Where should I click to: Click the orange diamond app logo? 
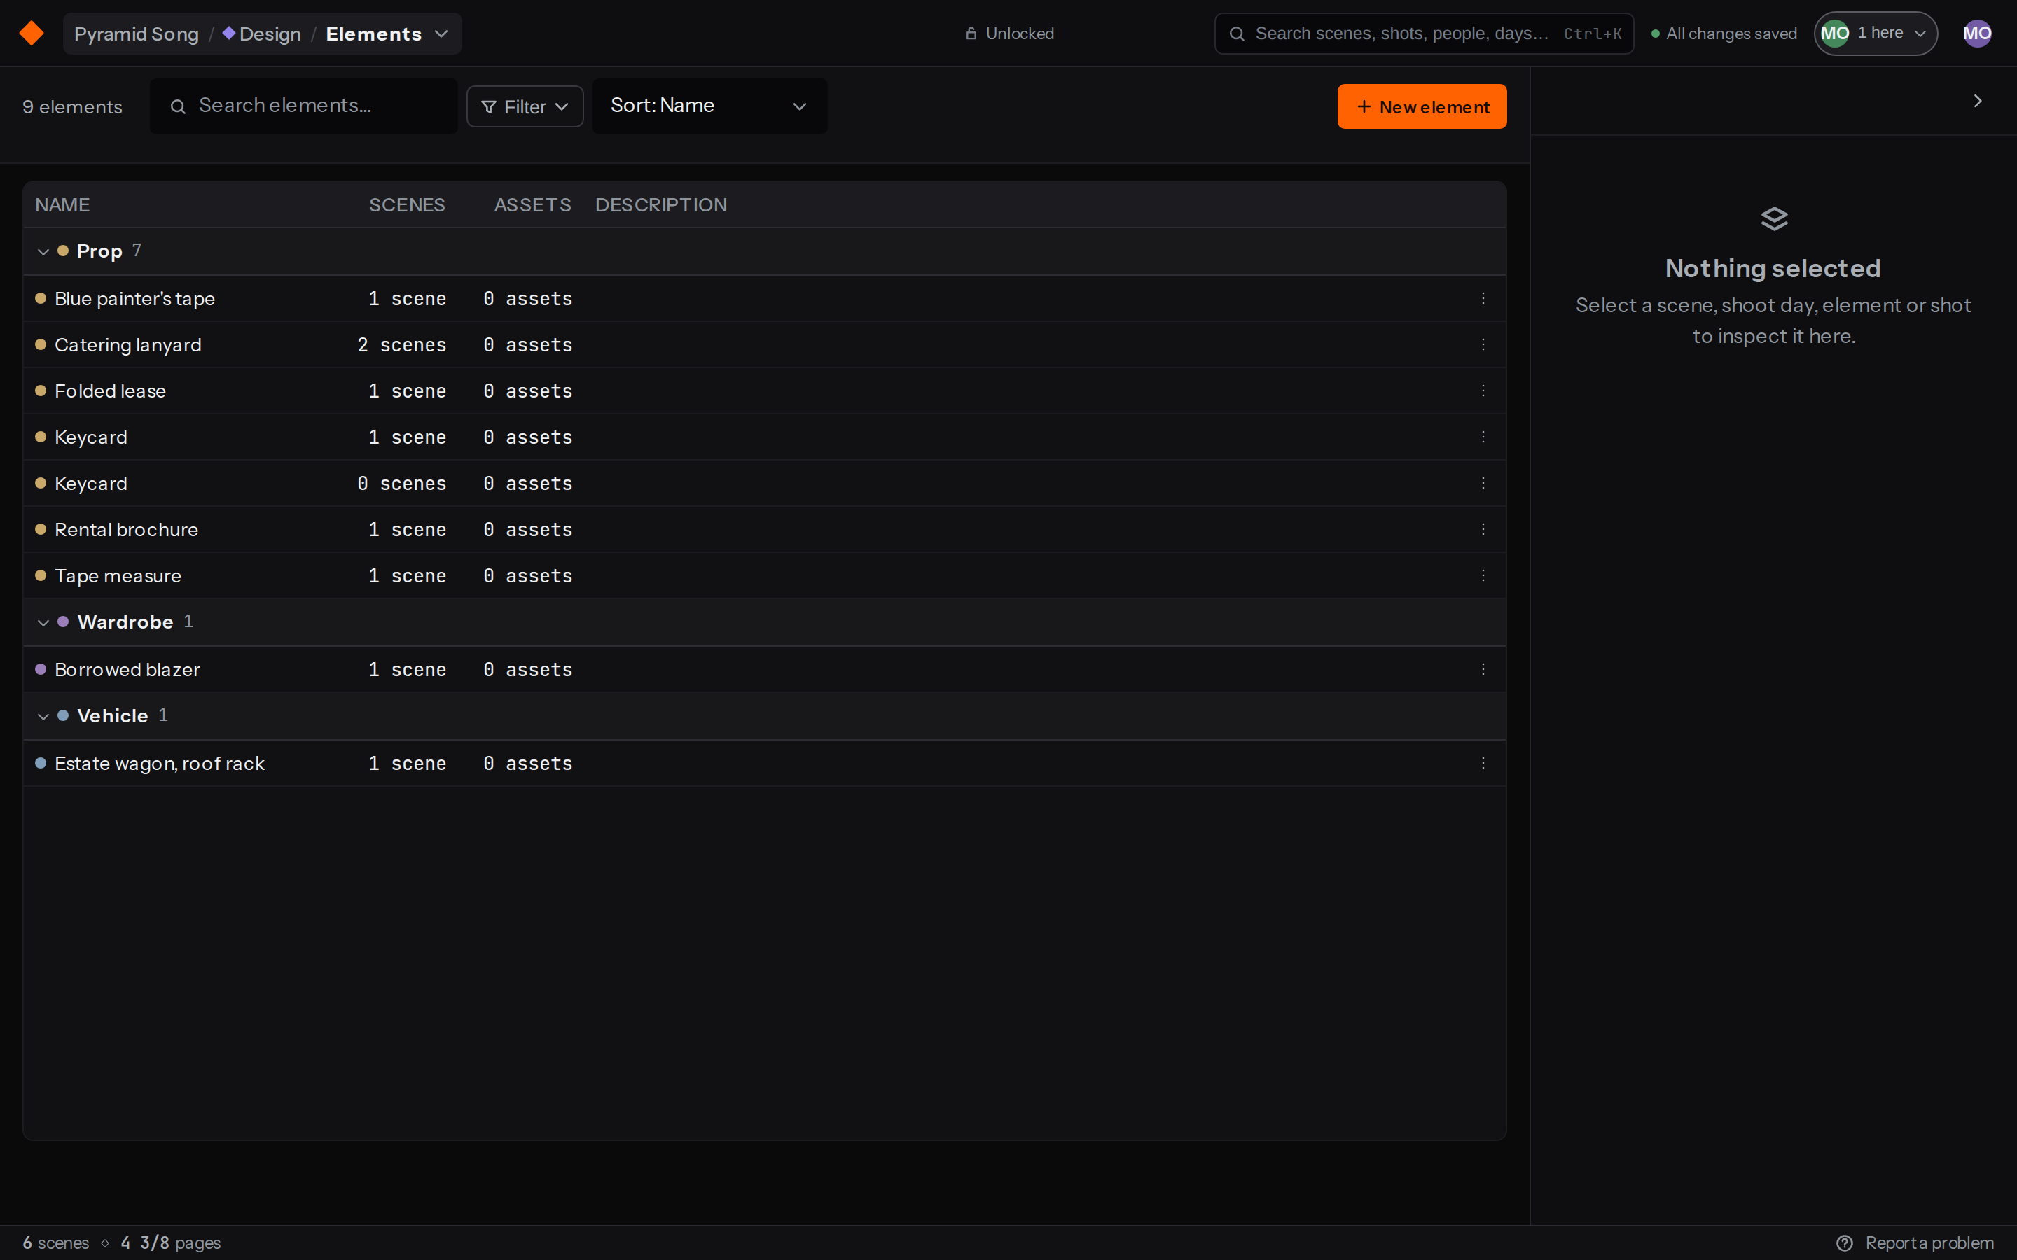pos(32,34)
